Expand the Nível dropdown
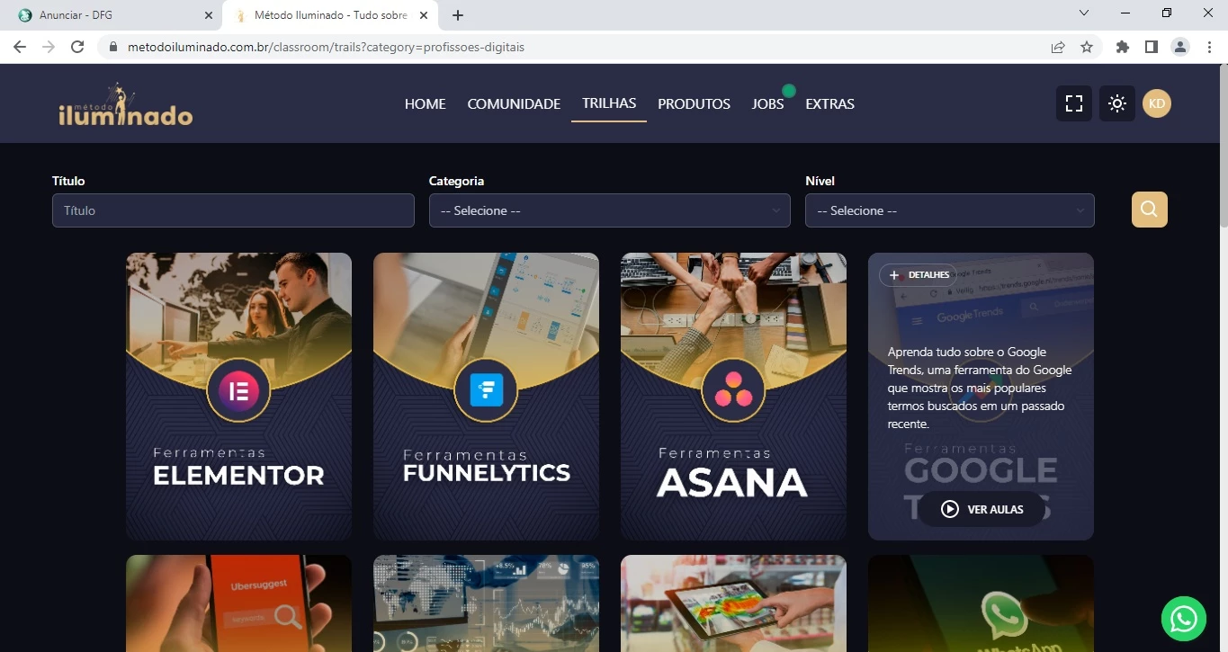 pos(950,210)
